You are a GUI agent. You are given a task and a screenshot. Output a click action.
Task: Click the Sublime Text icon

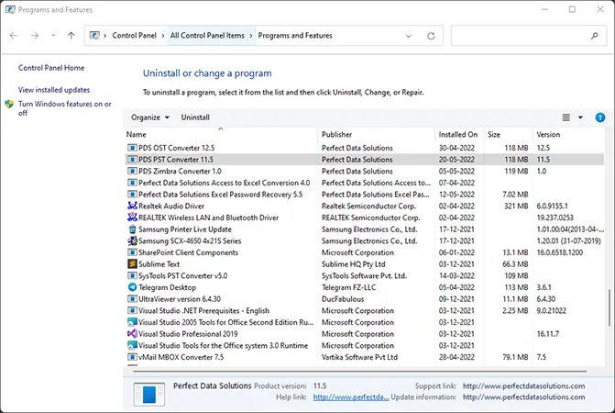coord(132,264)
